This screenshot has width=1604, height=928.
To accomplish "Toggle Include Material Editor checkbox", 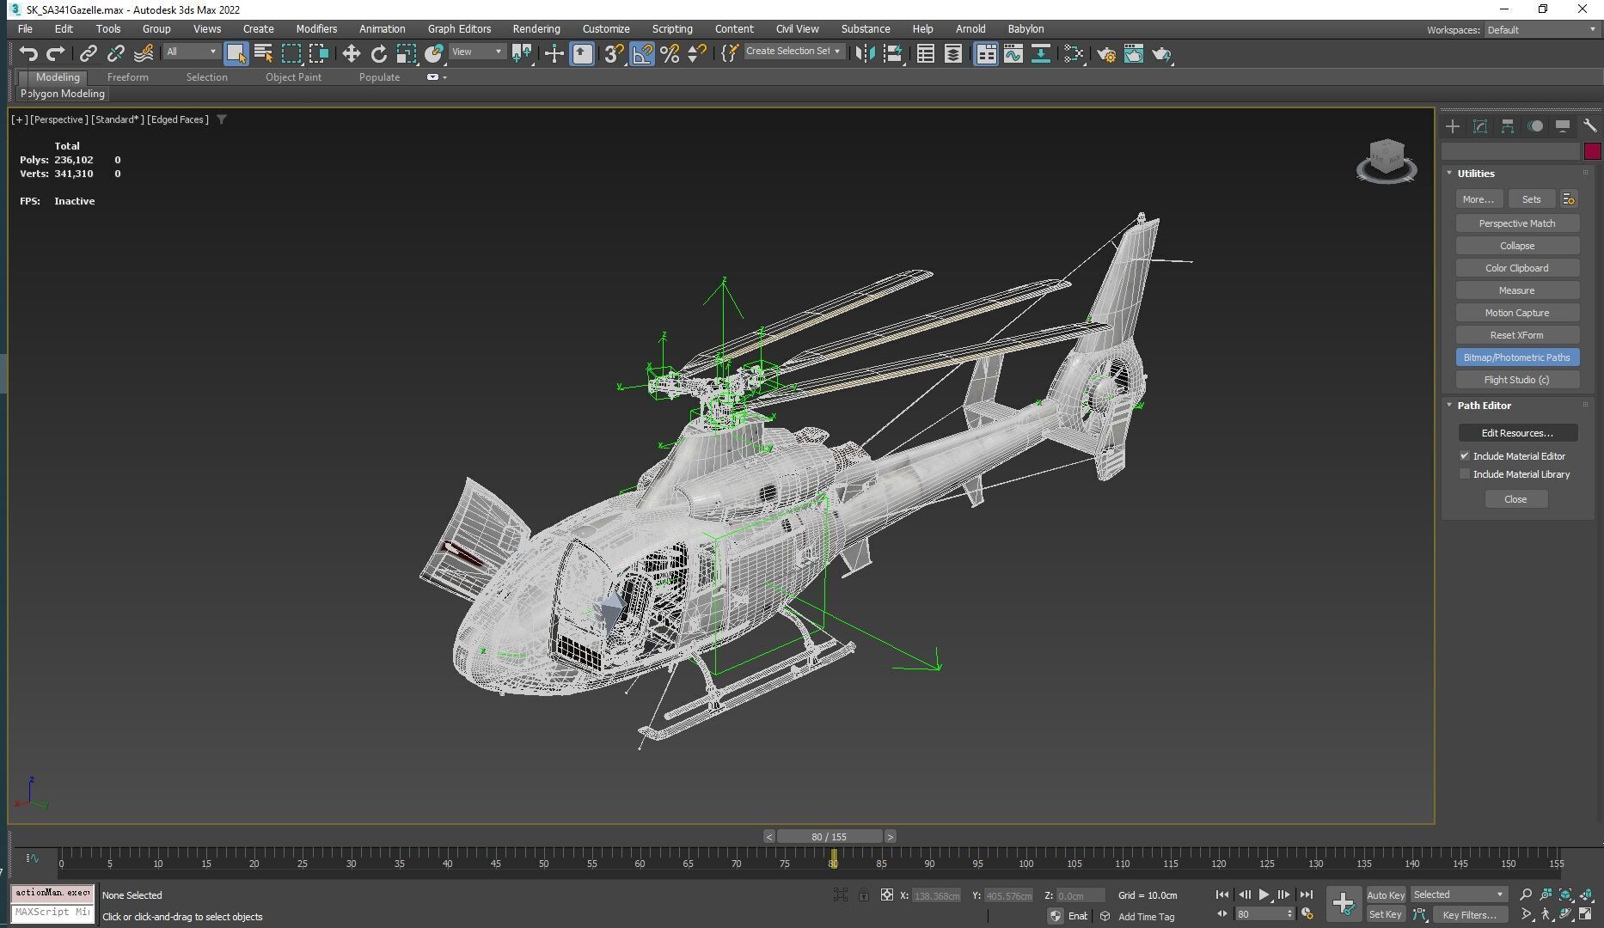I will (x=1465, y=455).
